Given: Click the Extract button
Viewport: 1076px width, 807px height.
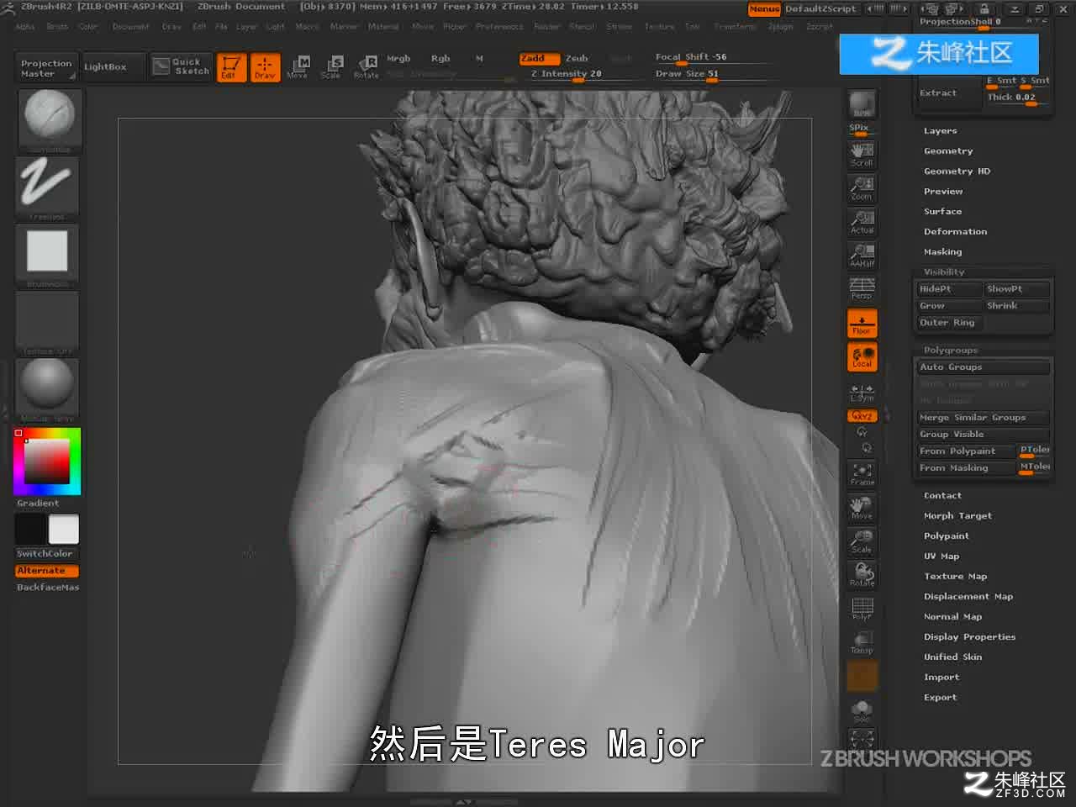Looking at the screenshot, I should (949, 93).
